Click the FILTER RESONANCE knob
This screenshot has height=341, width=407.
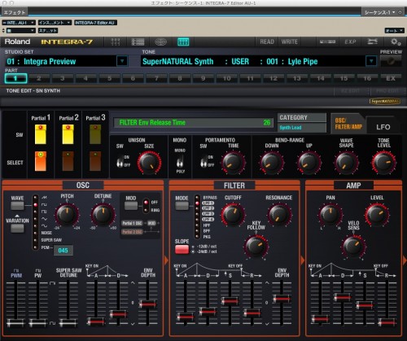279,215
